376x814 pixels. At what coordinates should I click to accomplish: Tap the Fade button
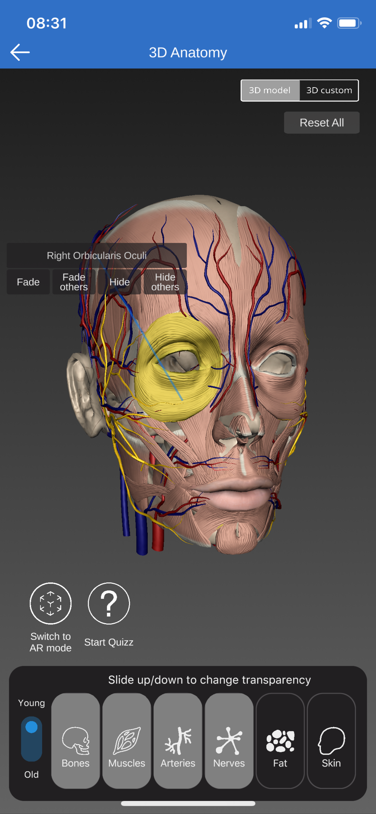click(28, 282)
